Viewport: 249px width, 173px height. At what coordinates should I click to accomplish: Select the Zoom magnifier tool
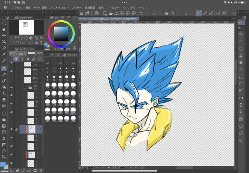4,23
